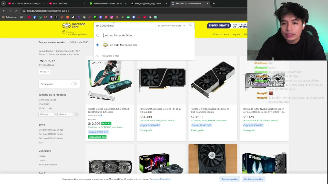328x184 pixels.
Task: Close the Lanutix Stream tab
Action: (126, 4)
